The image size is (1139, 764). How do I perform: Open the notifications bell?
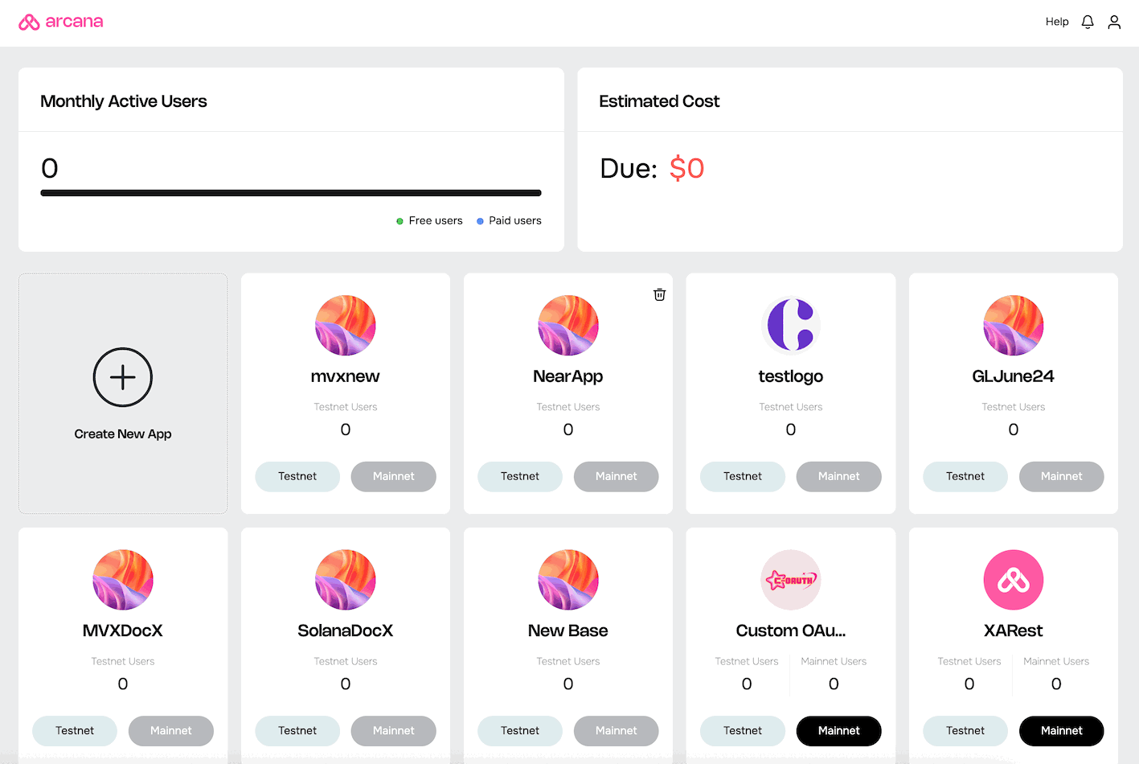(1088, 22)
